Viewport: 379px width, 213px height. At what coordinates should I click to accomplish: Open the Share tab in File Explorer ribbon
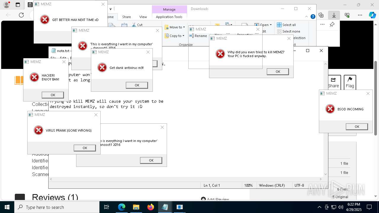[126, 17]
